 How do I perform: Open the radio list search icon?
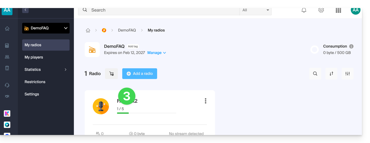coord(315,74)
